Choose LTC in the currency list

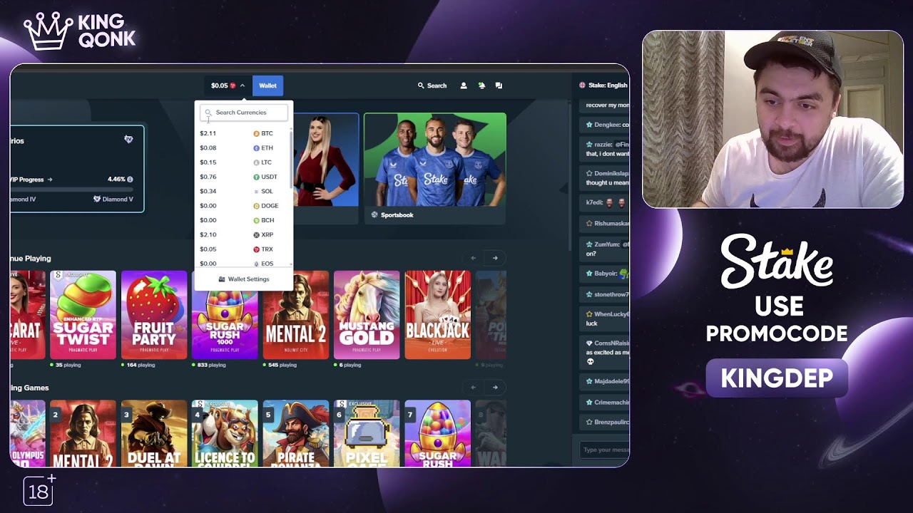click(x=243, y=162)
